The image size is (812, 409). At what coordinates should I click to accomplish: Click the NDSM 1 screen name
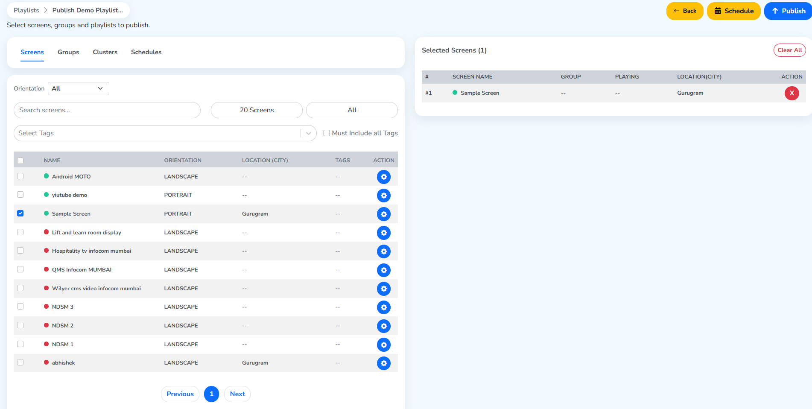pyautogui.click(x=63, y=345)
